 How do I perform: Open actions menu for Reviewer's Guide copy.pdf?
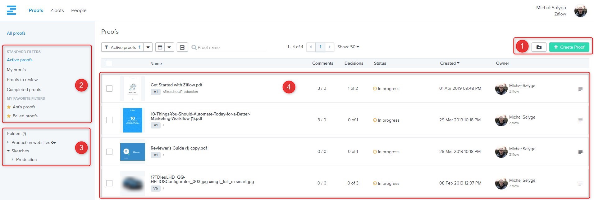tap(580, 152)
